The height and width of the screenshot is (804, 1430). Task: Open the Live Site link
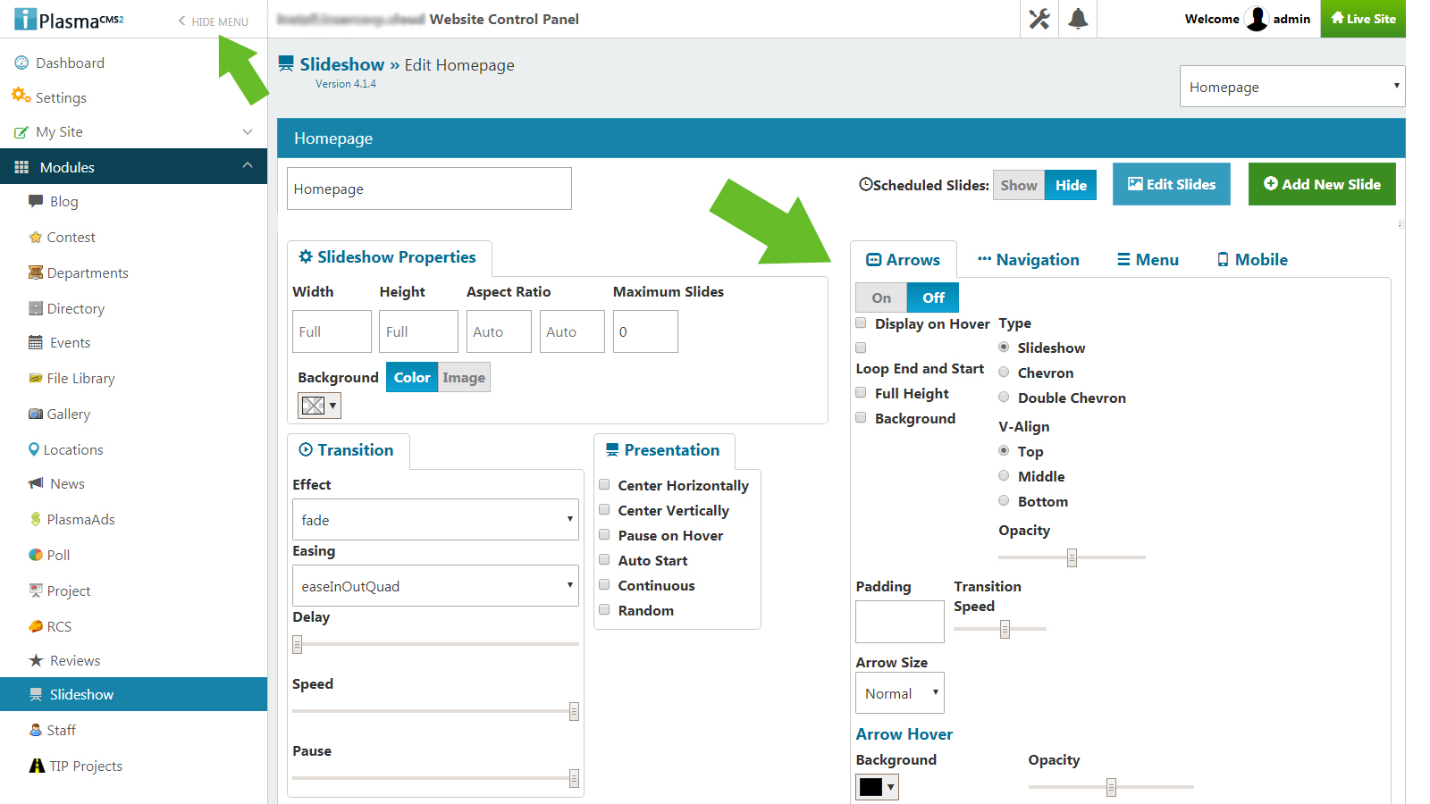[1363, 19]
